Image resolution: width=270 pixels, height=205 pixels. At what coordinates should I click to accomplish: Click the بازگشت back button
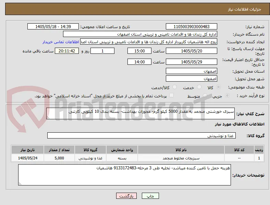pyautogui.click(x=126, y=196)
